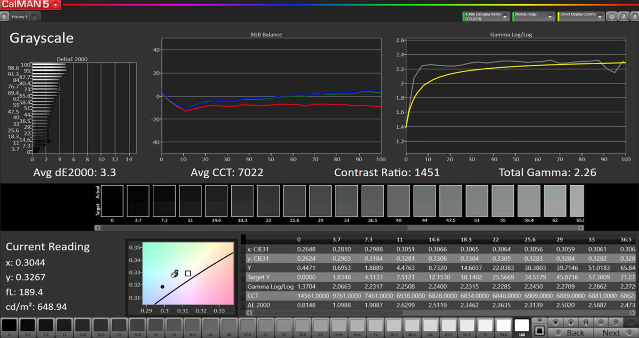Image resolution: width=639 pixels, height=338 pixels.
Task: Toggle the right side panel arrow
Action: [x=635, y=16]
